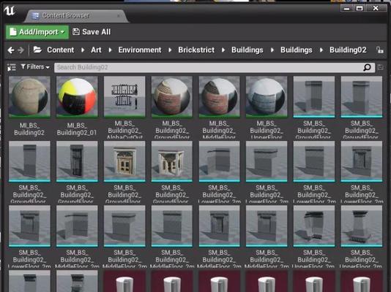The image size is (391, 292).
Task: Select the ML_BS_Building02 material thumbnail
Action: coord(29,96)
